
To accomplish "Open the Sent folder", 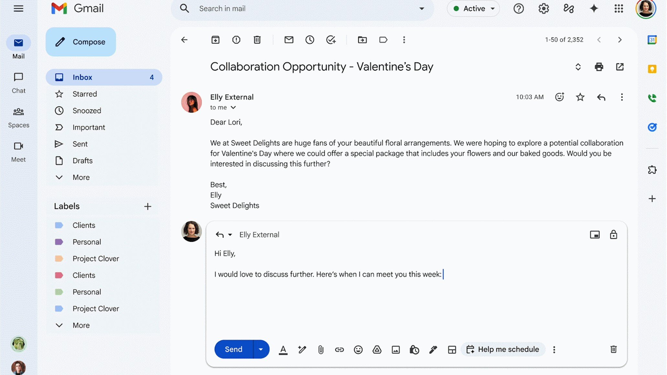I will 80,144.
